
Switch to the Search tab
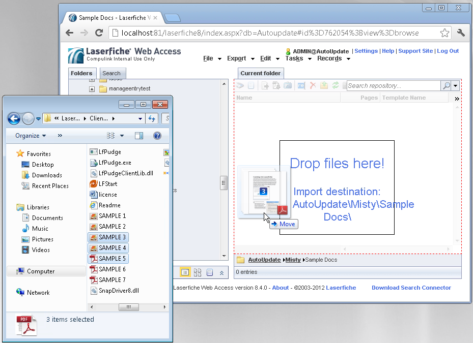(x=112, y=73)
